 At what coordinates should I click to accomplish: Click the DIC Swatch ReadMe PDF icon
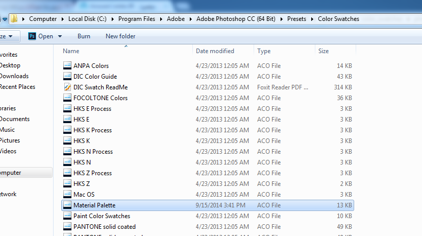click(x=67, y=87)
